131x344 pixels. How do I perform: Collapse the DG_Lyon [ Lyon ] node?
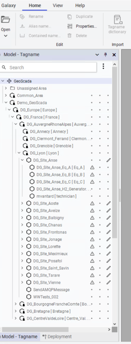tap(19, 153)
